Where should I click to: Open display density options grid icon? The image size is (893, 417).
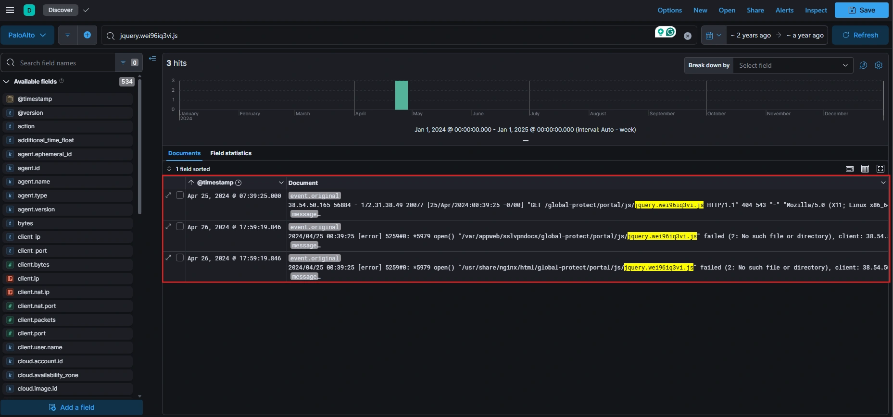[x=865, y=169]
